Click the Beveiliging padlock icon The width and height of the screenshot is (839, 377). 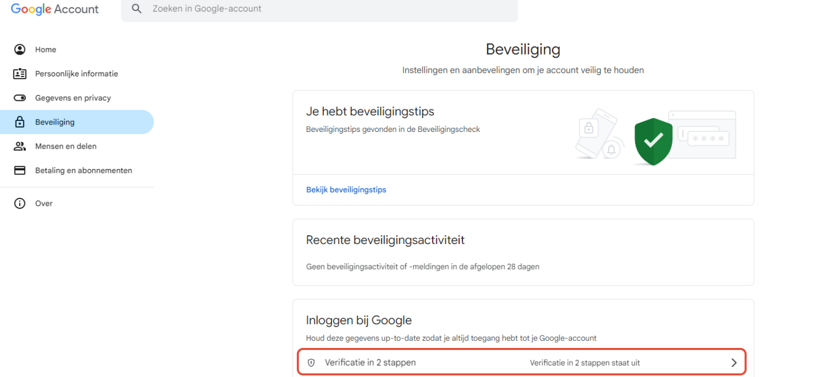point(20,122)
